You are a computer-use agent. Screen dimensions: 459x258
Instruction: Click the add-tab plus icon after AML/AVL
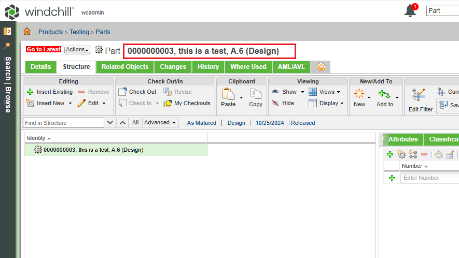[321, 67]
